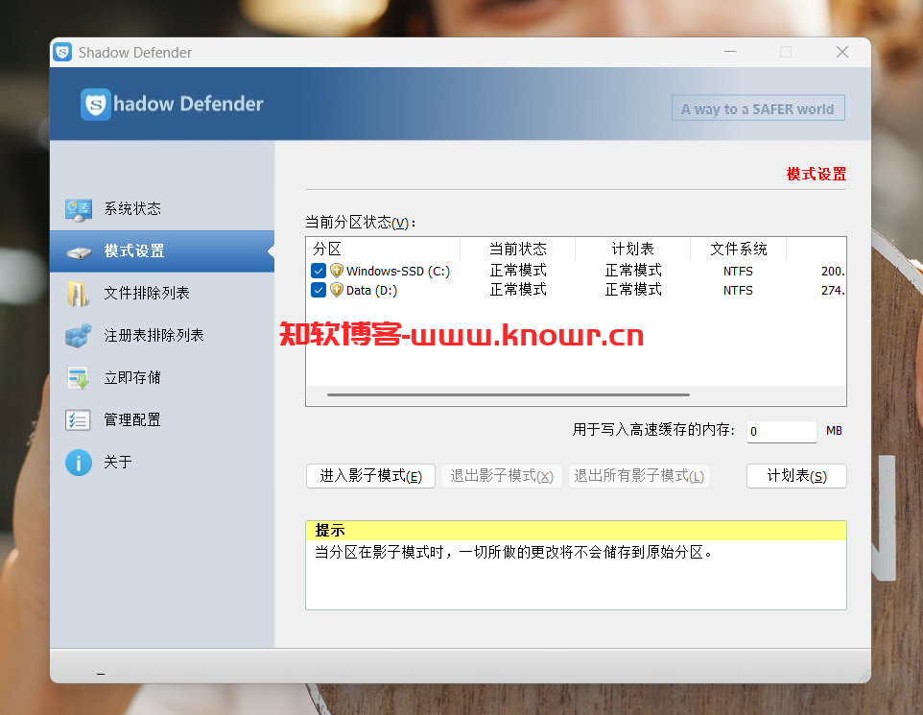This screenshot has height=715, width=923.
Task: Uncheck the Windows-SSD (C:) partition checkbox
Action: (x=319, y=271)
